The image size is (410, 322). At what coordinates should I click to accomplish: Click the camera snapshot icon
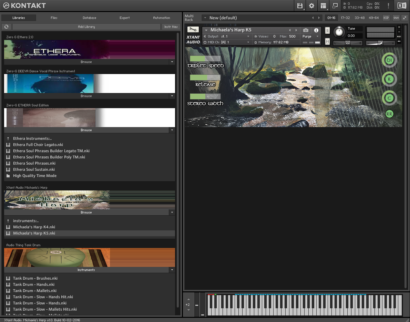click(306, 30)
